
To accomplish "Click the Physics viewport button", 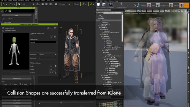I will tap(149, 11).
